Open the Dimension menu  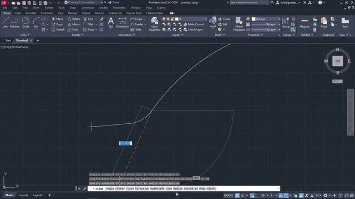tap(88, 8)
